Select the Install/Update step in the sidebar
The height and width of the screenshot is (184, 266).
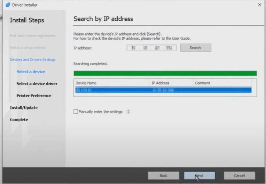point(24,107)
